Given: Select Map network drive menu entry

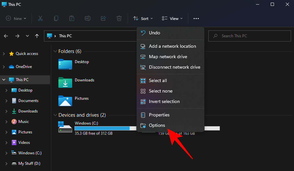Looking at the screenshot, I should tap(168, 57).
